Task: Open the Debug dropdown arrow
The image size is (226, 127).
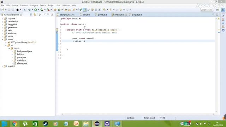Action: pyautogui.click(x=32, y=10)
